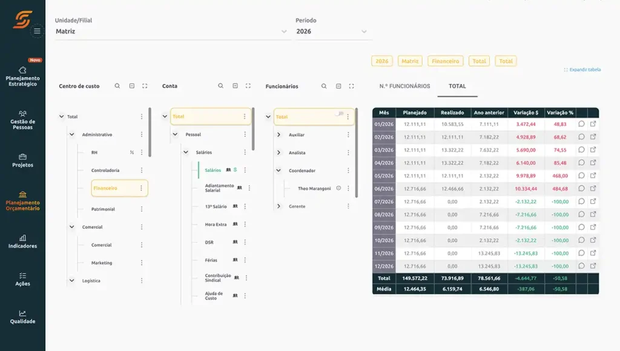620x351 pixels.
Task: Collapse the Logística branch
Action: pyautogui.click(x=71, y=281)
